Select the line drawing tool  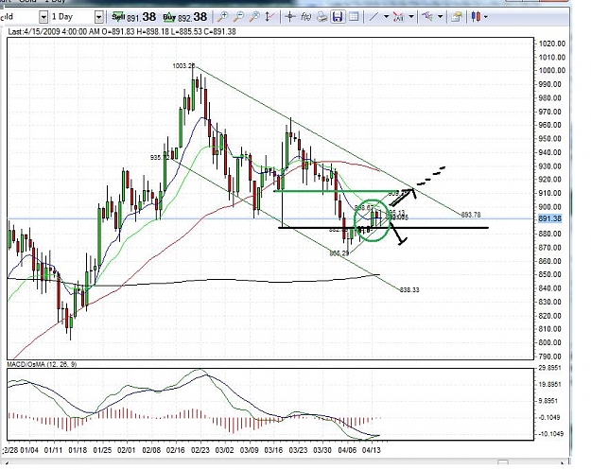[374, 17]
